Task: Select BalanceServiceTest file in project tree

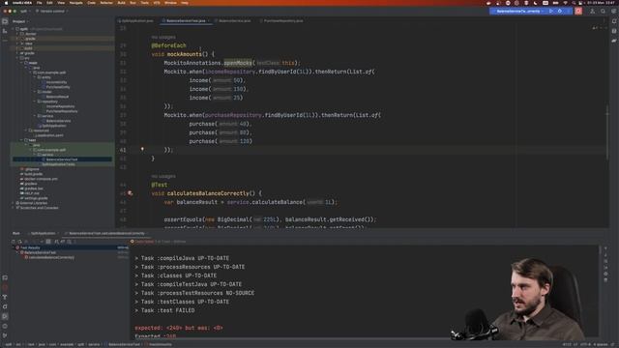Action: pos(62,159)
